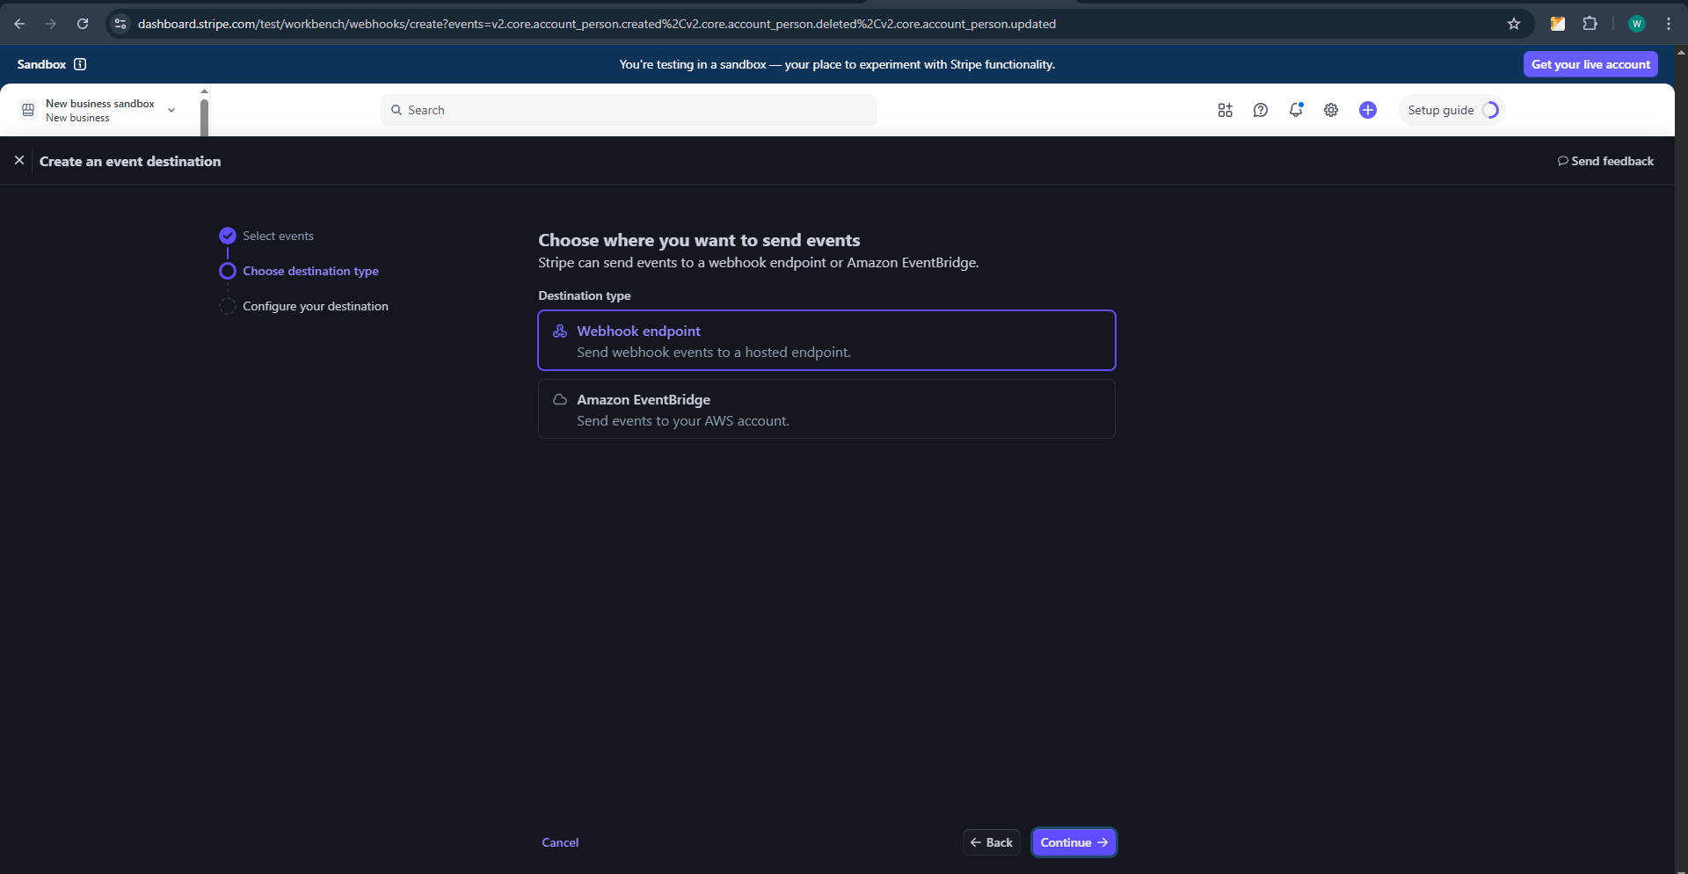Expand the New business sandbox account switcher
This screenshot has height=874, width=1688.
click(98, 110)
